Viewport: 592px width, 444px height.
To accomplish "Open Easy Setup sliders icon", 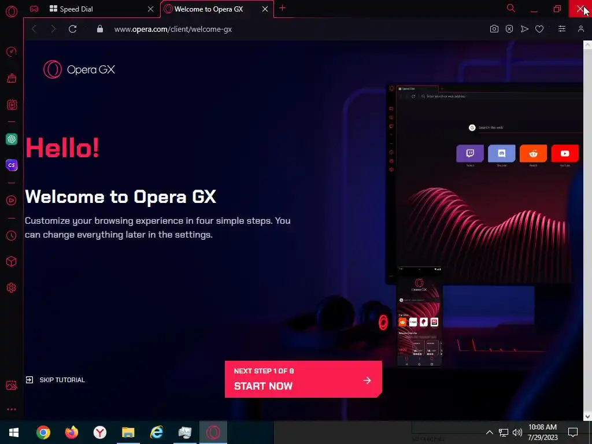I will click(x=562, y=29).
